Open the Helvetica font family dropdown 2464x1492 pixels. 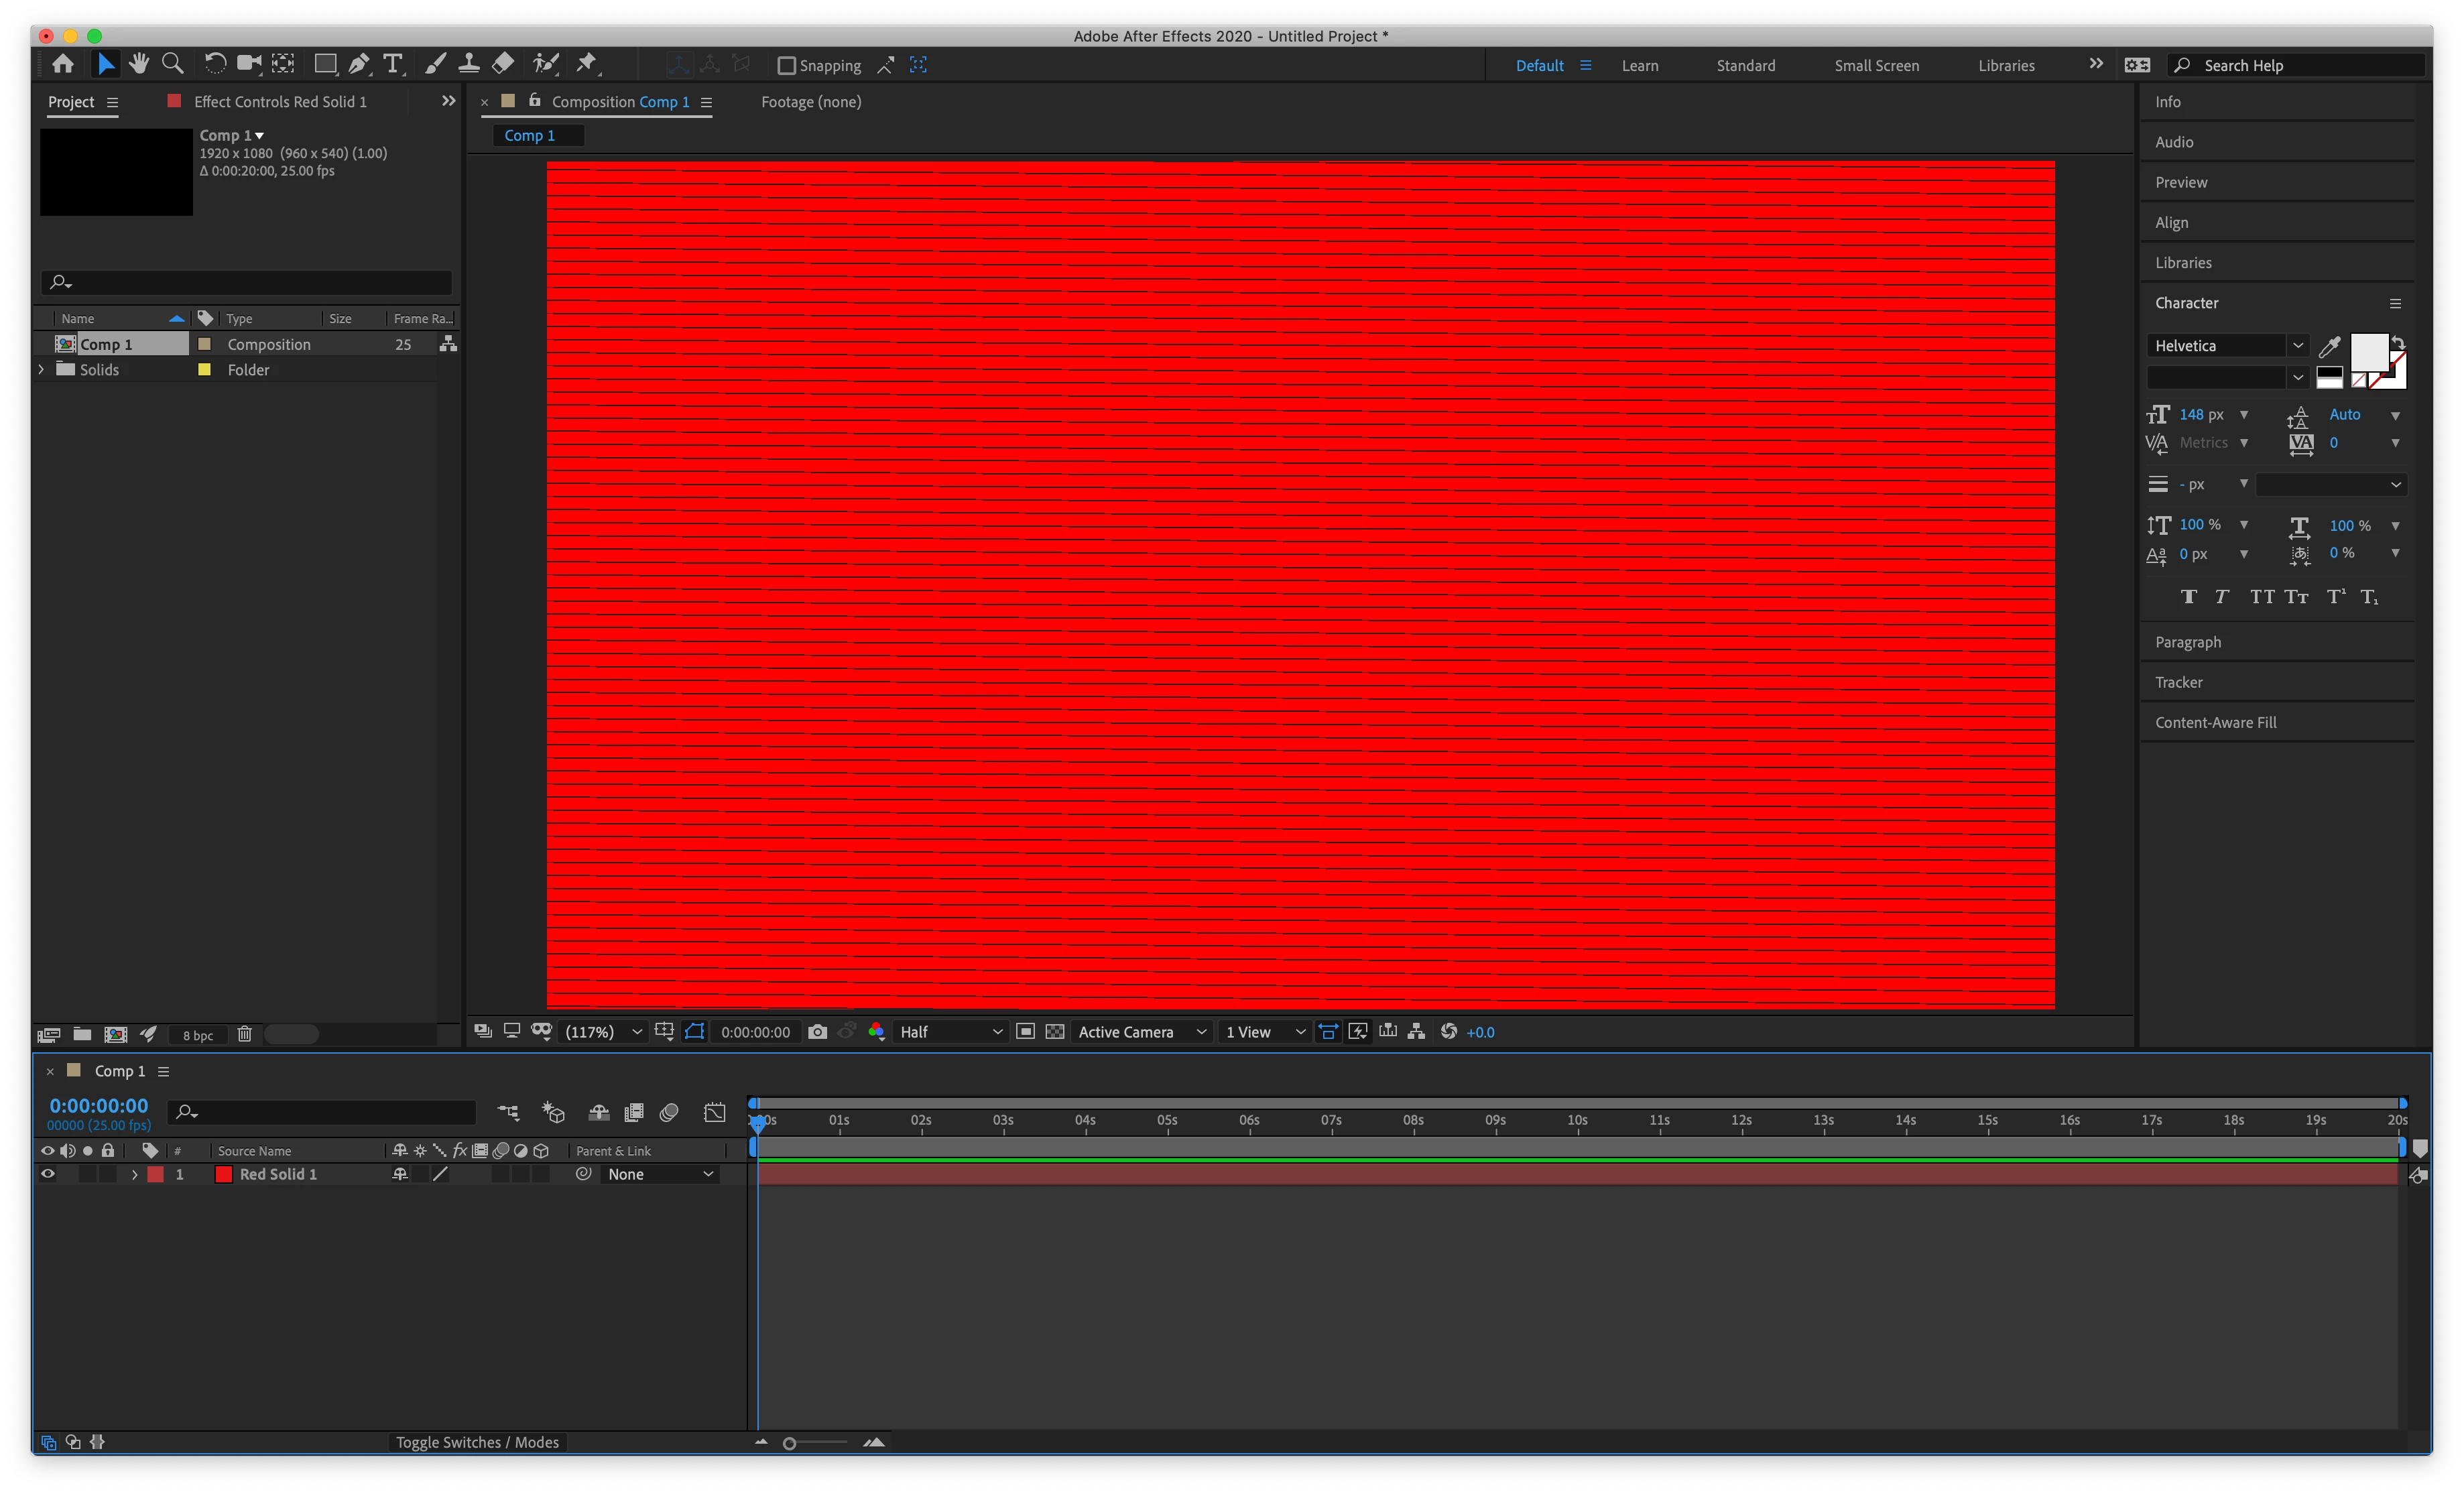point(2226,346)
